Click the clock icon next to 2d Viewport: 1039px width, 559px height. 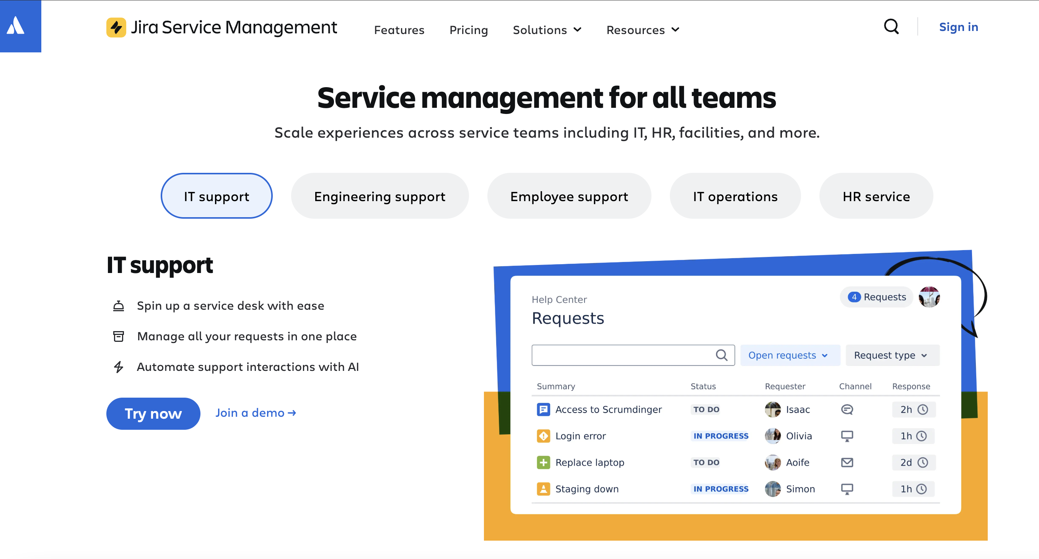[x=923, y=463]
